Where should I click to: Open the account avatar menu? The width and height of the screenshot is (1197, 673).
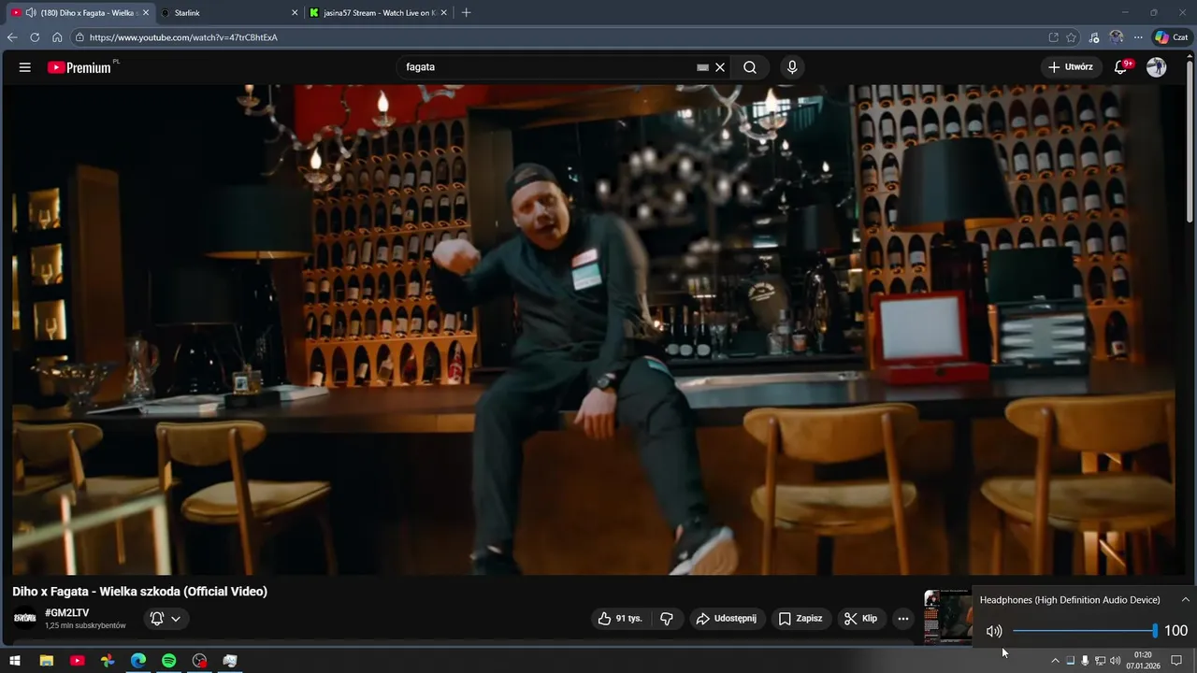click(1157, 67)
